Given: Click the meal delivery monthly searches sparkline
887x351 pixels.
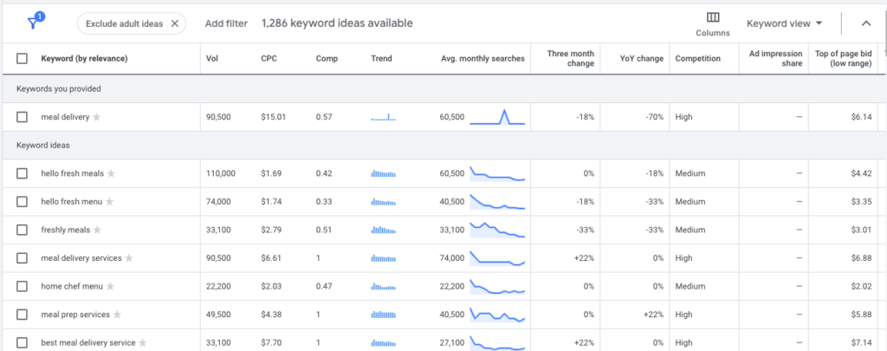Looking at the screenshot, I should [x=497, y=117].
